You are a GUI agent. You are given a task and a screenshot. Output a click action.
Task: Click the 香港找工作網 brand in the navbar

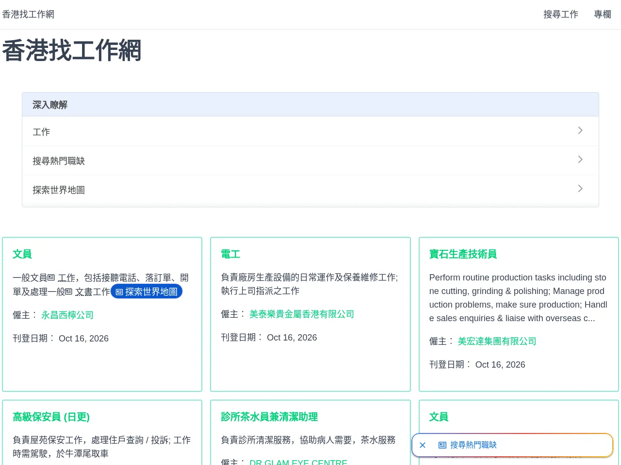[x=28, y=15]
